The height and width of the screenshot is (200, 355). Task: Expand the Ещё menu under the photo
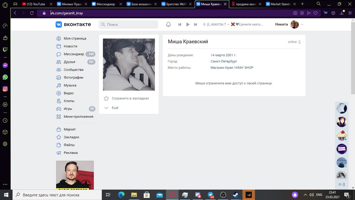(115, 108)
